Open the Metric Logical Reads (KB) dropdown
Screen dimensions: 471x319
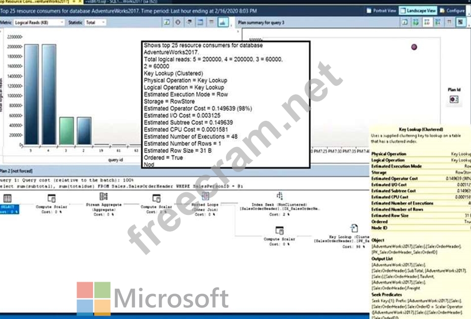click(39, 22)
